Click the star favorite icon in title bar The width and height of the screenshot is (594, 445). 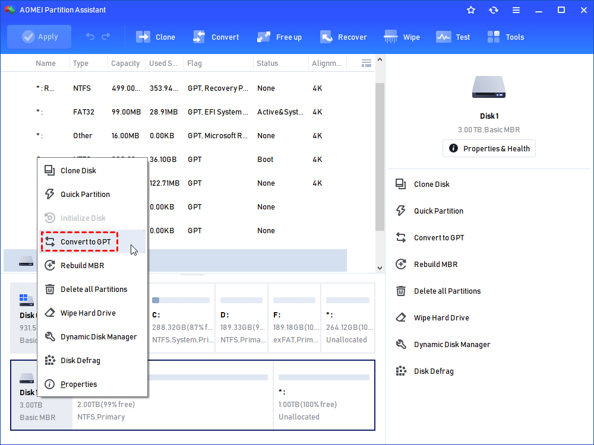tap(471, 10)
